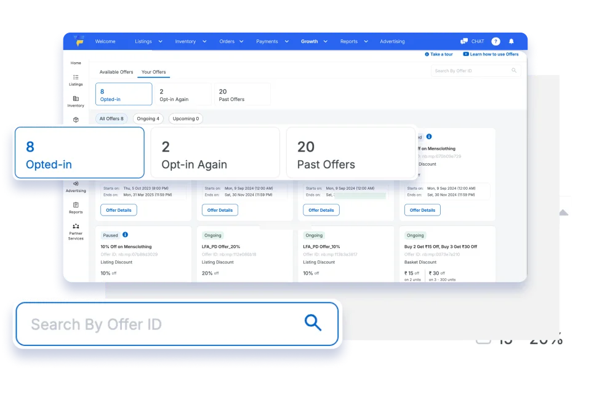Select the Listings icon in left sidebar
Screen dimensions: 610x399
(76, 78)
